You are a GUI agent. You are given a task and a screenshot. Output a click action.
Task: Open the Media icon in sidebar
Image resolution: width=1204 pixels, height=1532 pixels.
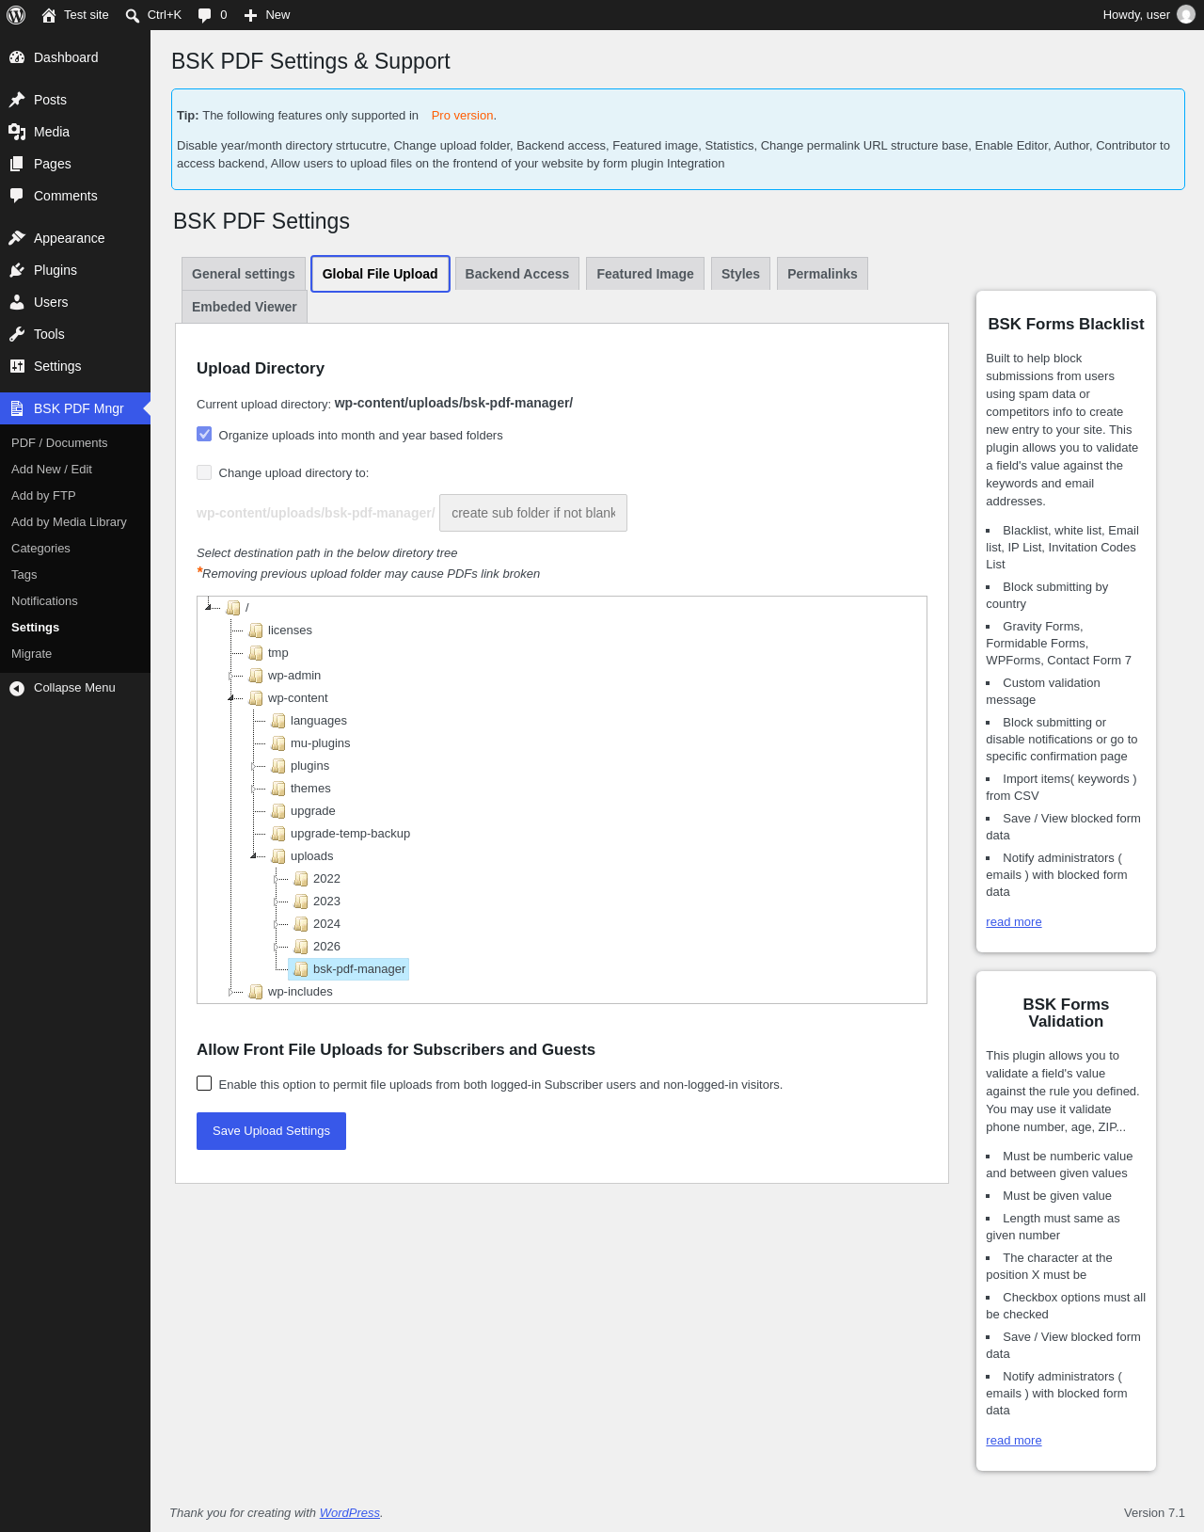click(17, 132)
